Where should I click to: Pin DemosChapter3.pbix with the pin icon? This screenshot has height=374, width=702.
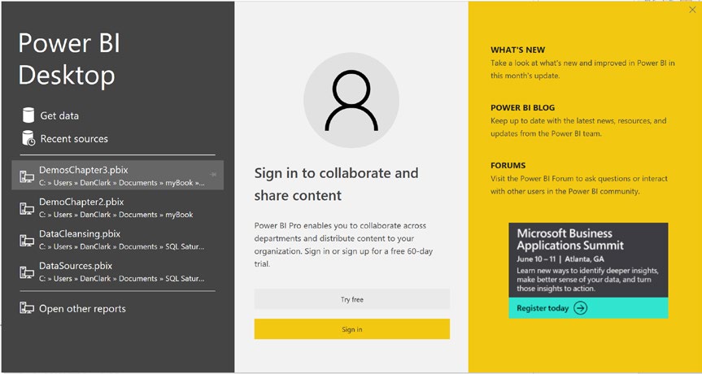coord(213,174)
